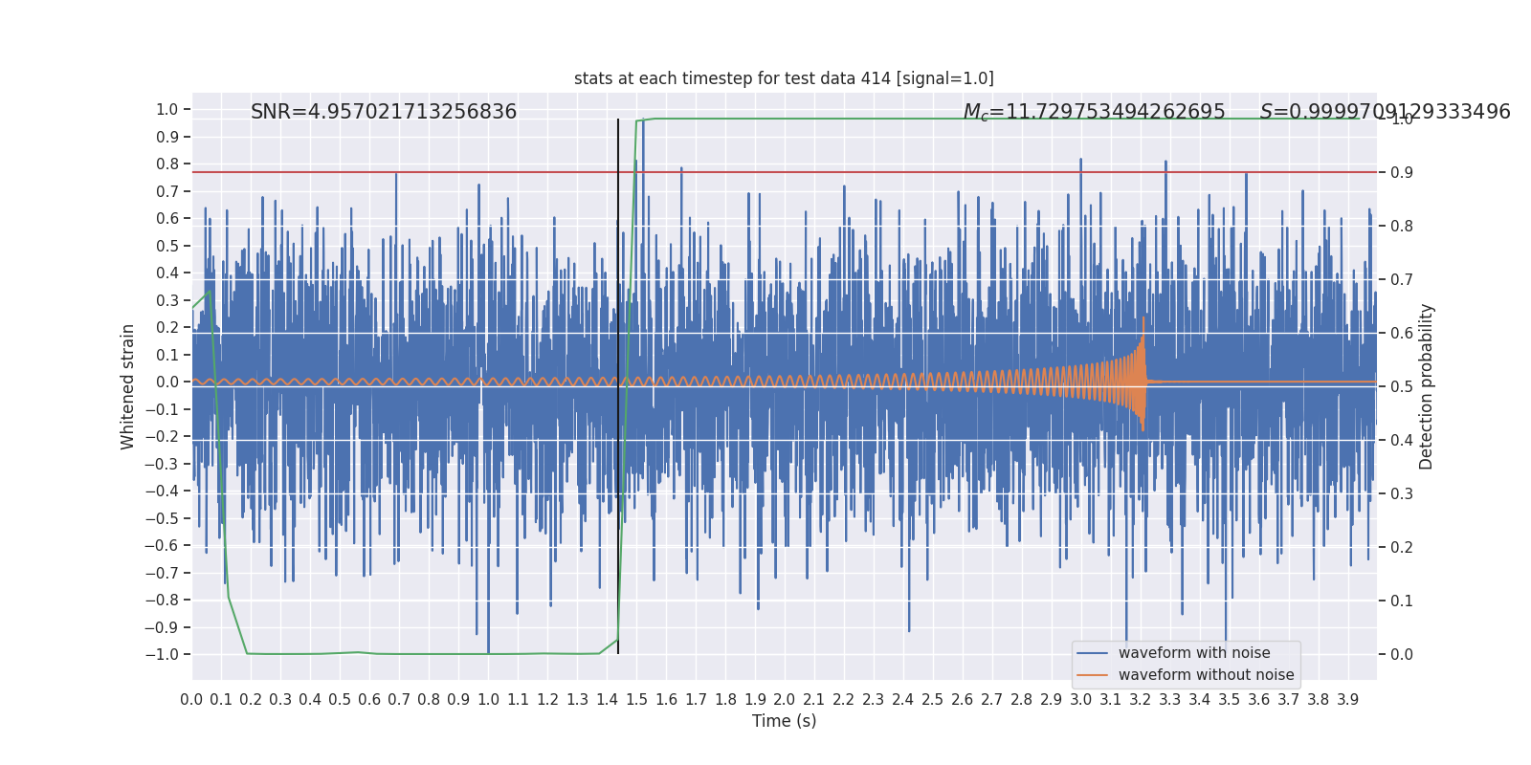Click time-axis tick label 0.5
The image size is (1531, 765).
point(340,700)
